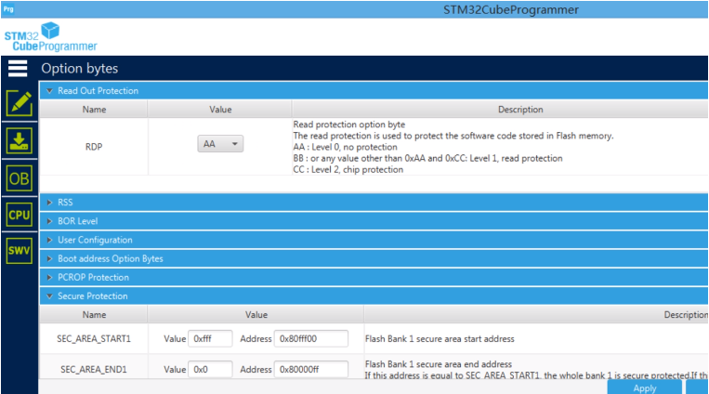Expand the BOR Level section
Screen dimensions: 709x394
[x=374, y=221]
